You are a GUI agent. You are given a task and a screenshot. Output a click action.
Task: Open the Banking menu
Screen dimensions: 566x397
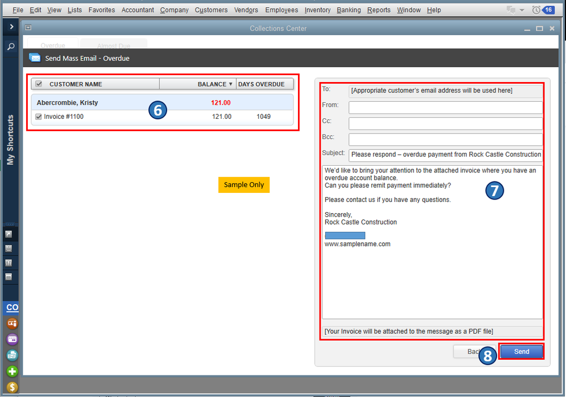[348, 10]
